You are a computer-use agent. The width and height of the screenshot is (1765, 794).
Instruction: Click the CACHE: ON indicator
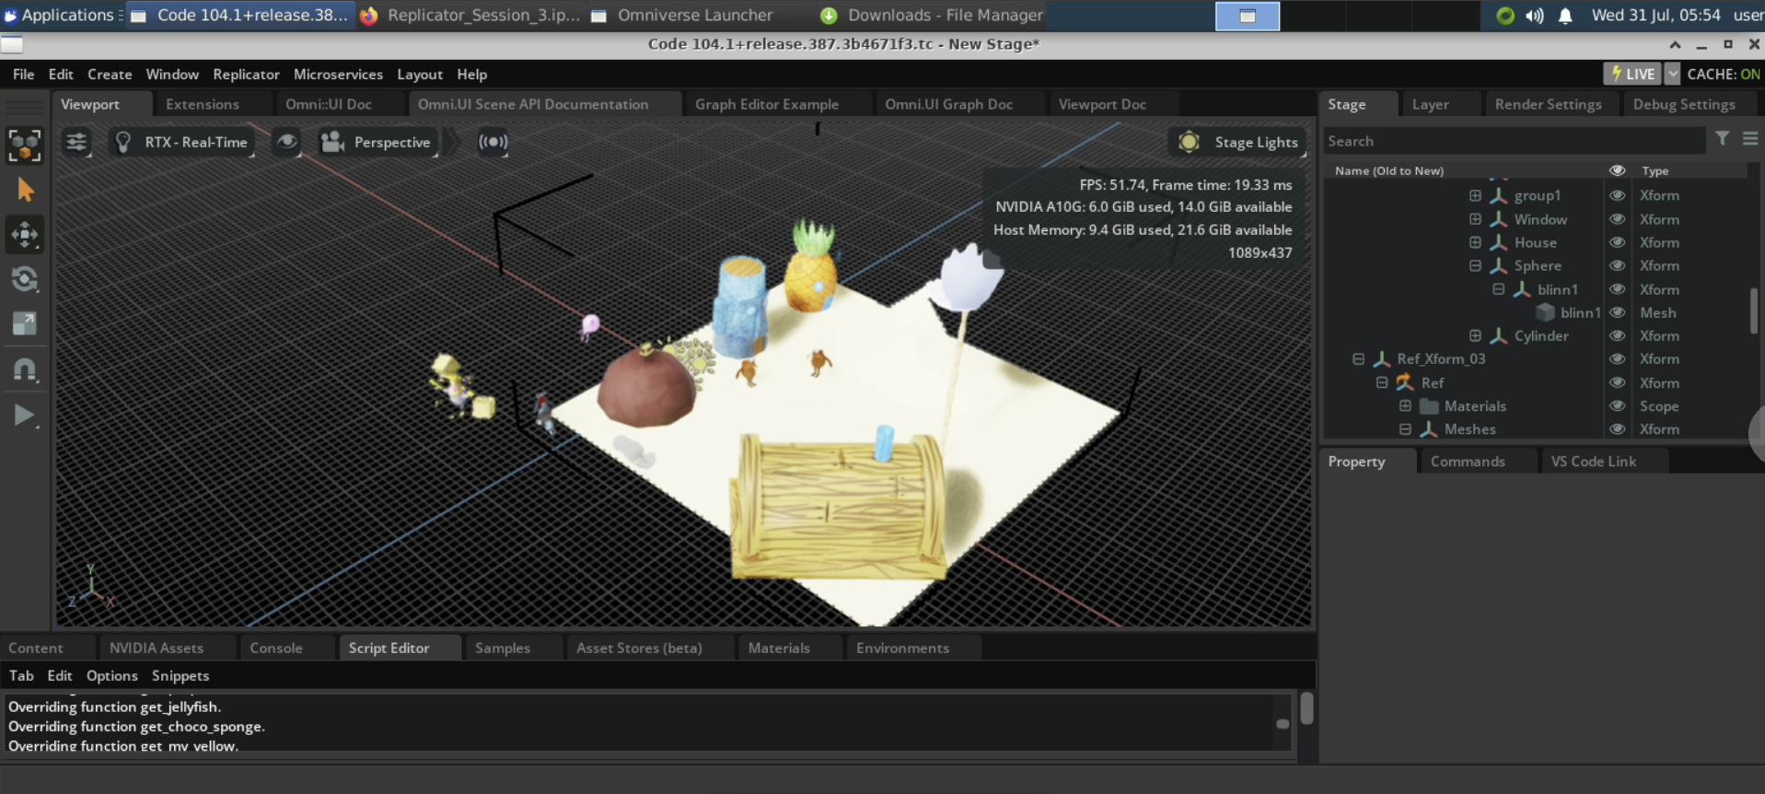(1724, 74)
